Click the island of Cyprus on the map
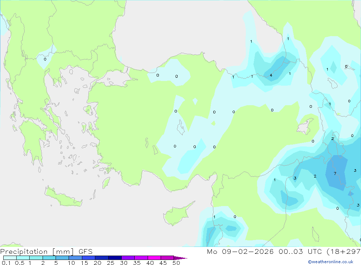The height and width of the screenshot is (265, 361). click(177, 214)
